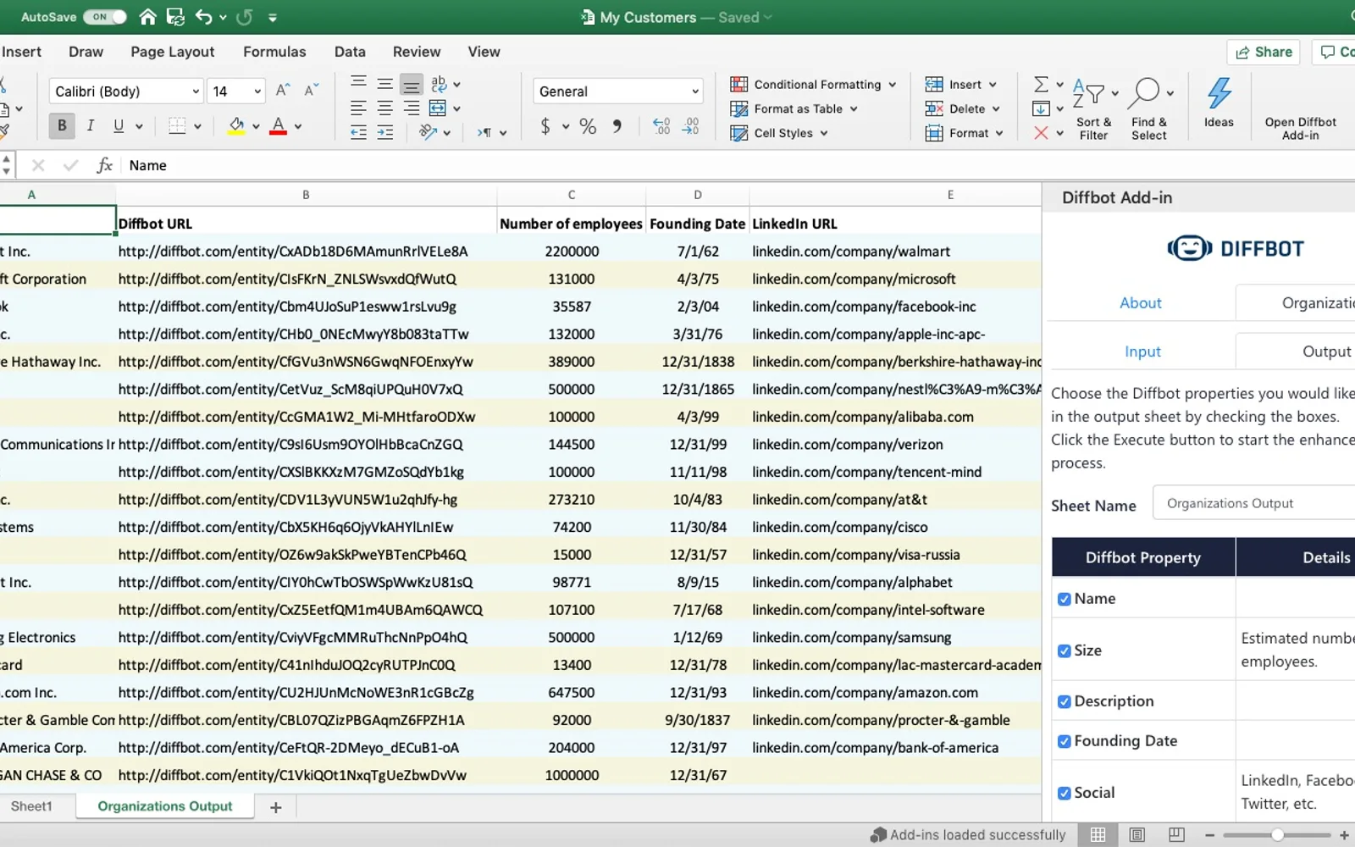Click the insert function fx icon

coord(105,165)
